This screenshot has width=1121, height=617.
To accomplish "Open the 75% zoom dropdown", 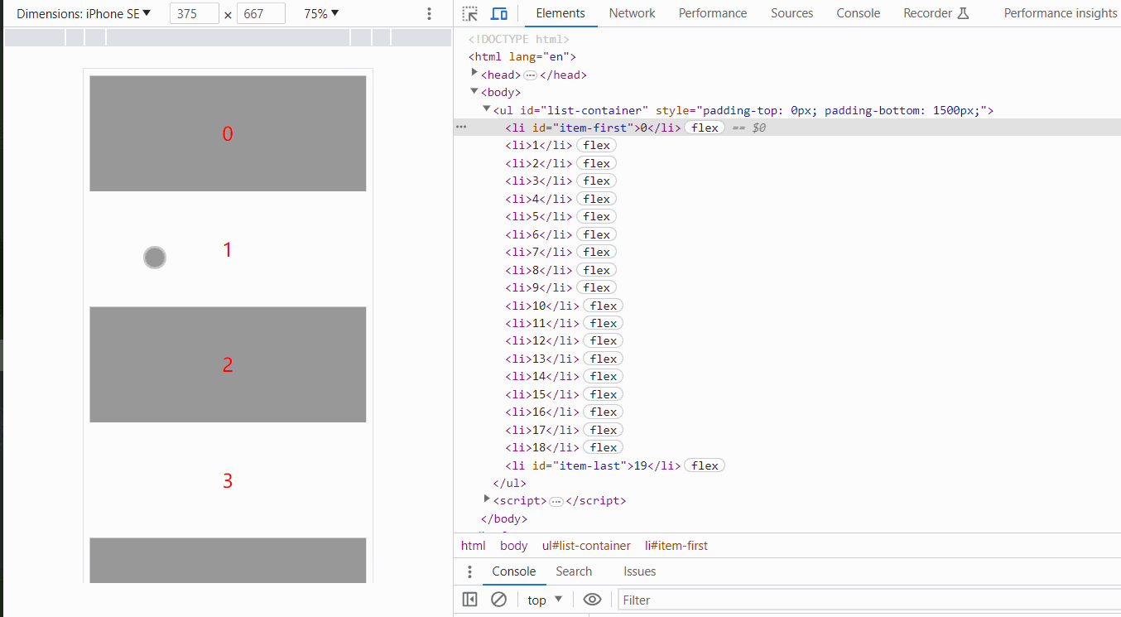I will coord(321,13).
